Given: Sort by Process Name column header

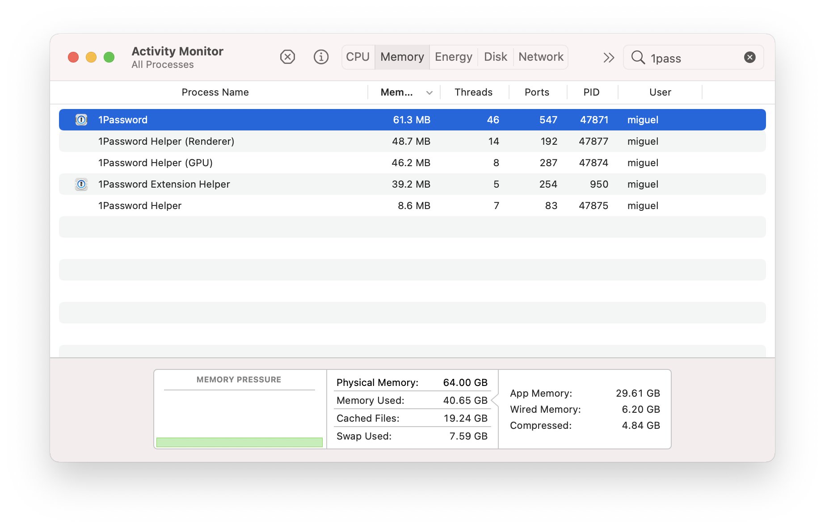Looking at the screenshot, I should click(x=215, y=92).
